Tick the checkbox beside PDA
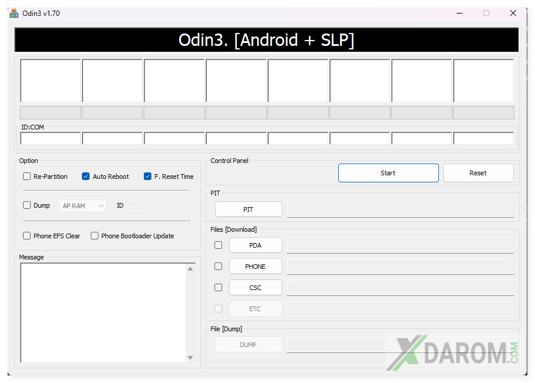 point(219,245)
